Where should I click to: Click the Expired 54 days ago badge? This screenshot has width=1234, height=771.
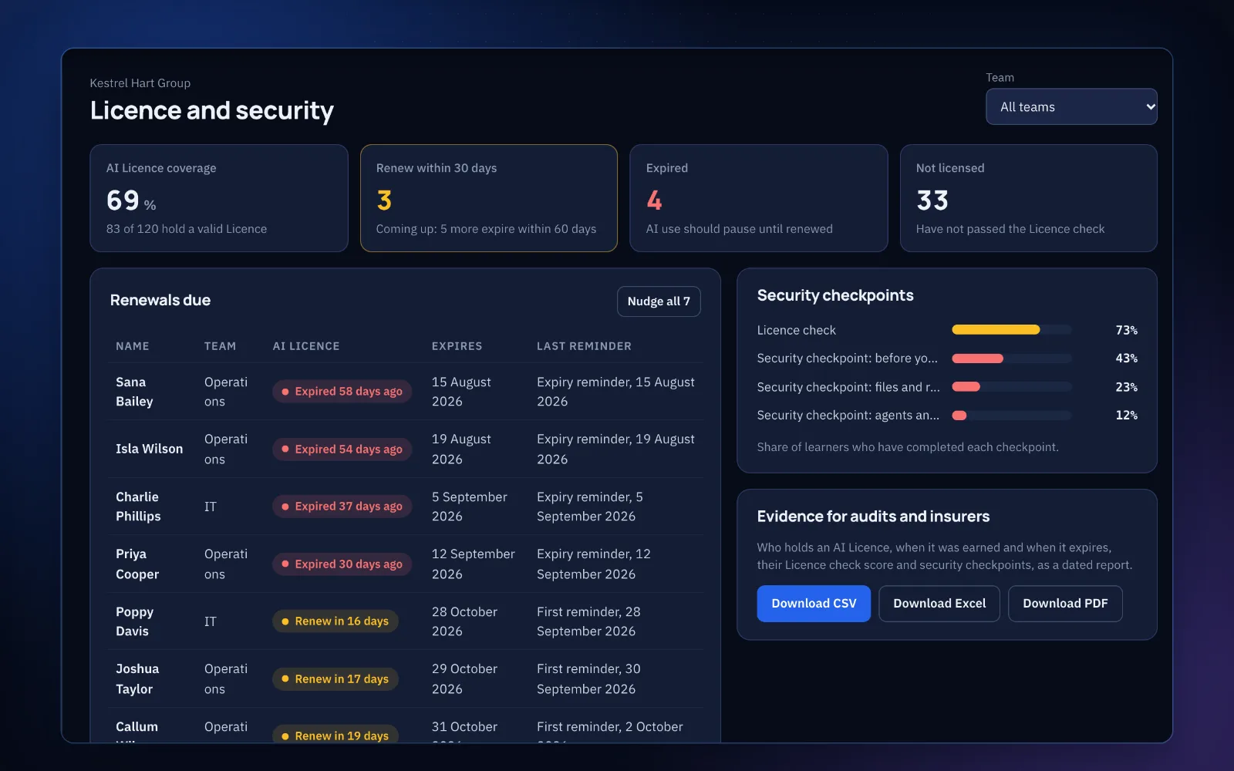pos(342,449)
